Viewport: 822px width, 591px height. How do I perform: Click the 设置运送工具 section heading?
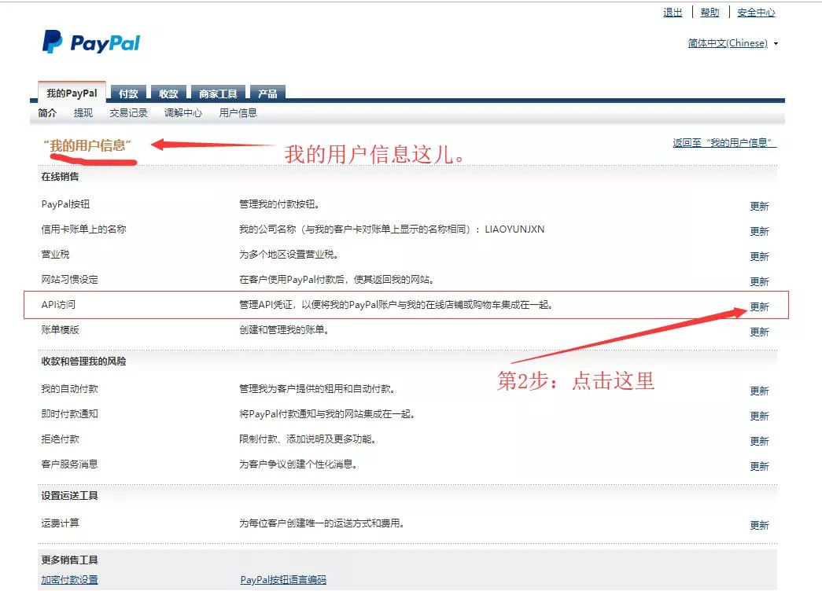[70, 496]
